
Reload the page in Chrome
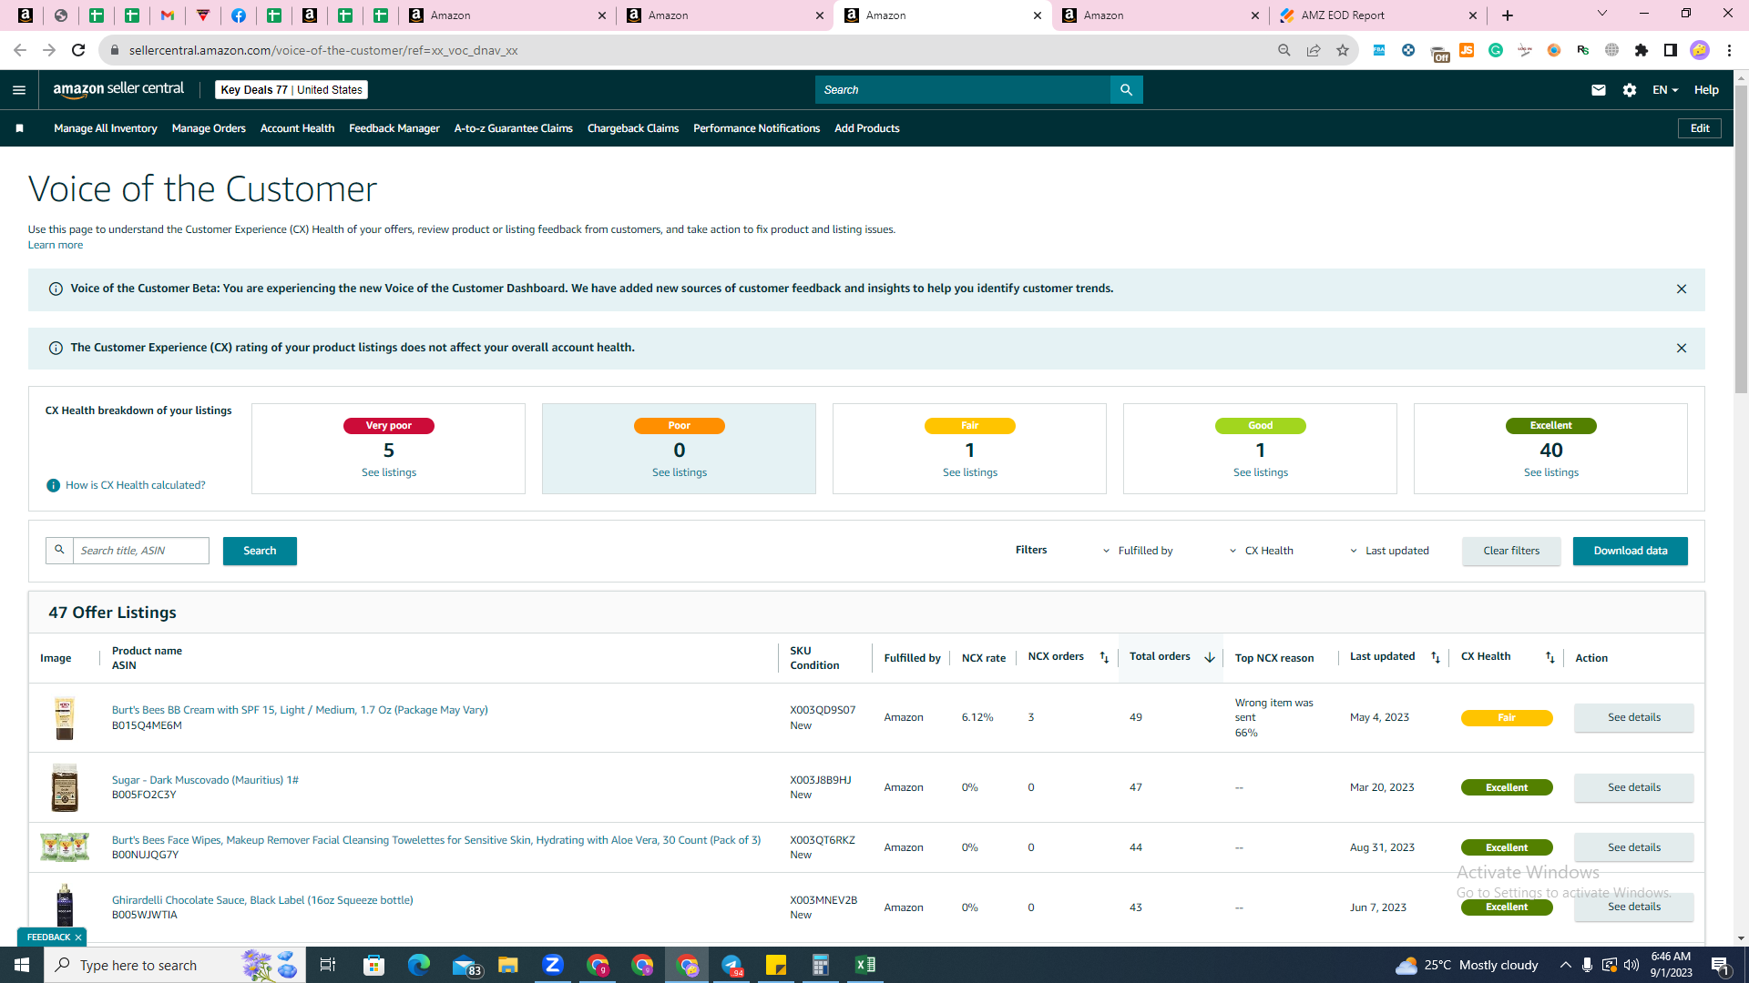click(78, 50)
